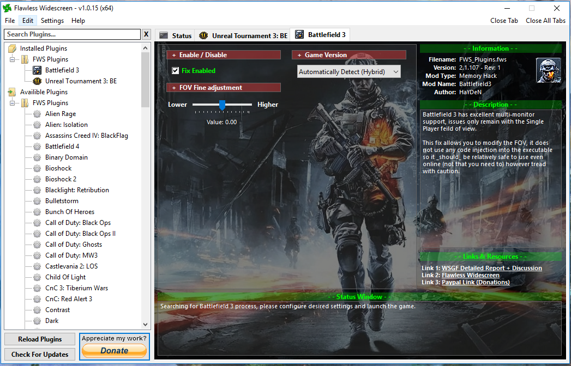This screenshot has height=366, width=571.
Task: Click the gear icon beside Dark
Action: [37, 321]
